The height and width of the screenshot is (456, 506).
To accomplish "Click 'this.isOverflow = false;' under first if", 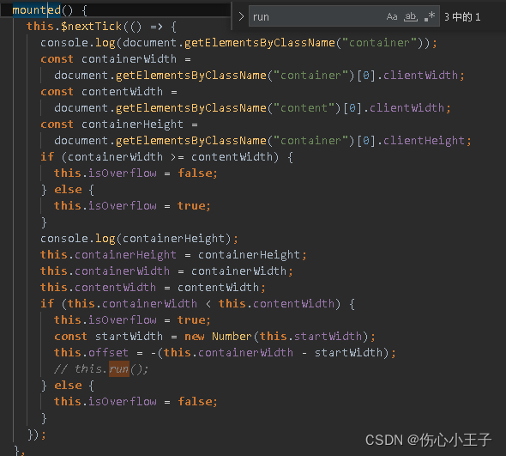I will 136,173.
